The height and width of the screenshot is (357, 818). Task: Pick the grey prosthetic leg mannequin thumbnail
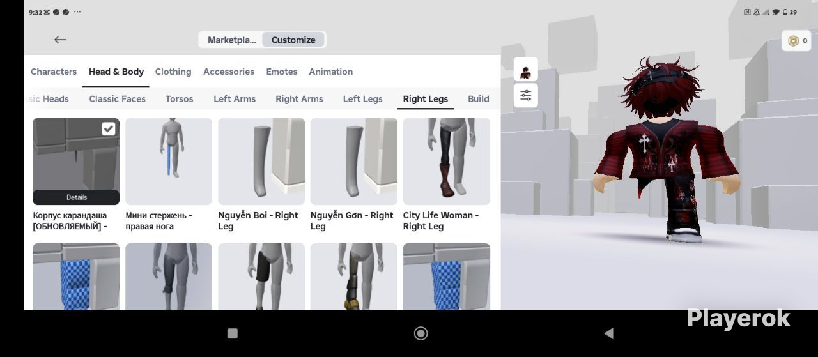tap(169, 277)
